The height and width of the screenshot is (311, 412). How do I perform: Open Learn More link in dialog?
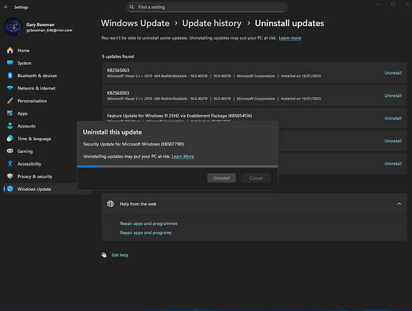coord(183,156)
